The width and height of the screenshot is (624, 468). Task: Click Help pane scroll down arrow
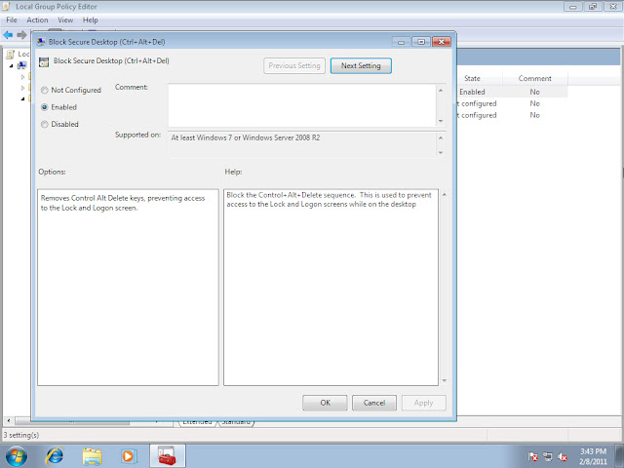pos(445,381)
